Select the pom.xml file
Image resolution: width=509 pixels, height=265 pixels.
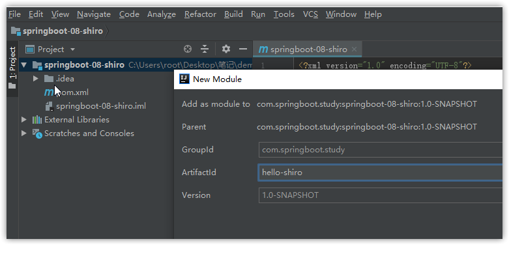tap(72, 92)
